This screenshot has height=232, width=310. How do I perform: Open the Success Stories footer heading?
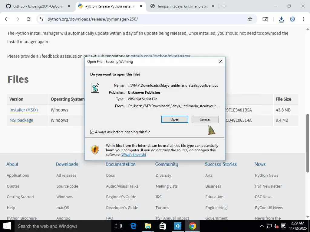[221, 164]
